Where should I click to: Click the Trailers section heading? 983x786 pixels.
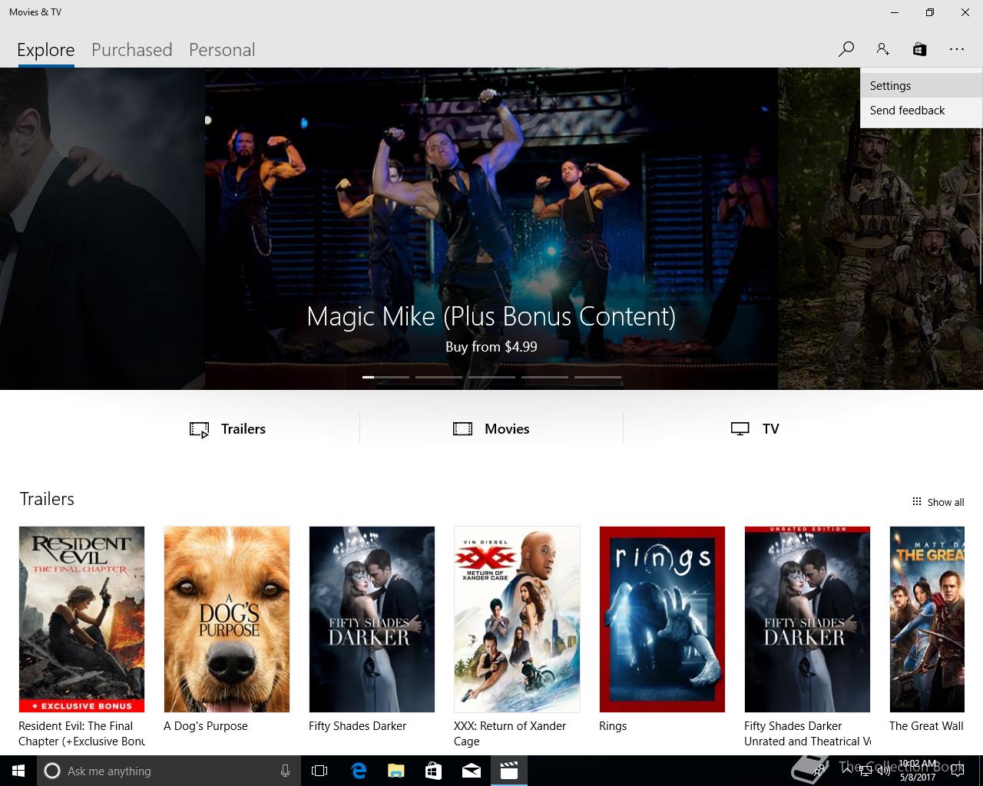click(x=47, y=499)
